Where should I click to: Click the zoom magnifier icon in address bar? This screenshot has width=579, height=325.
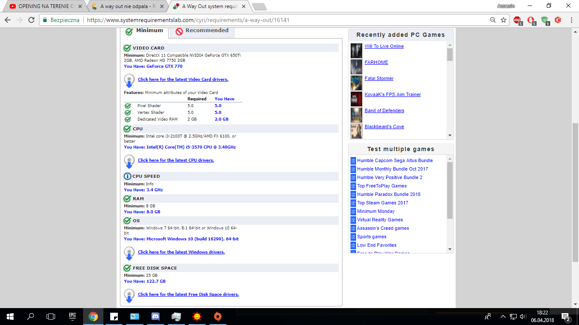click(493, 20)
